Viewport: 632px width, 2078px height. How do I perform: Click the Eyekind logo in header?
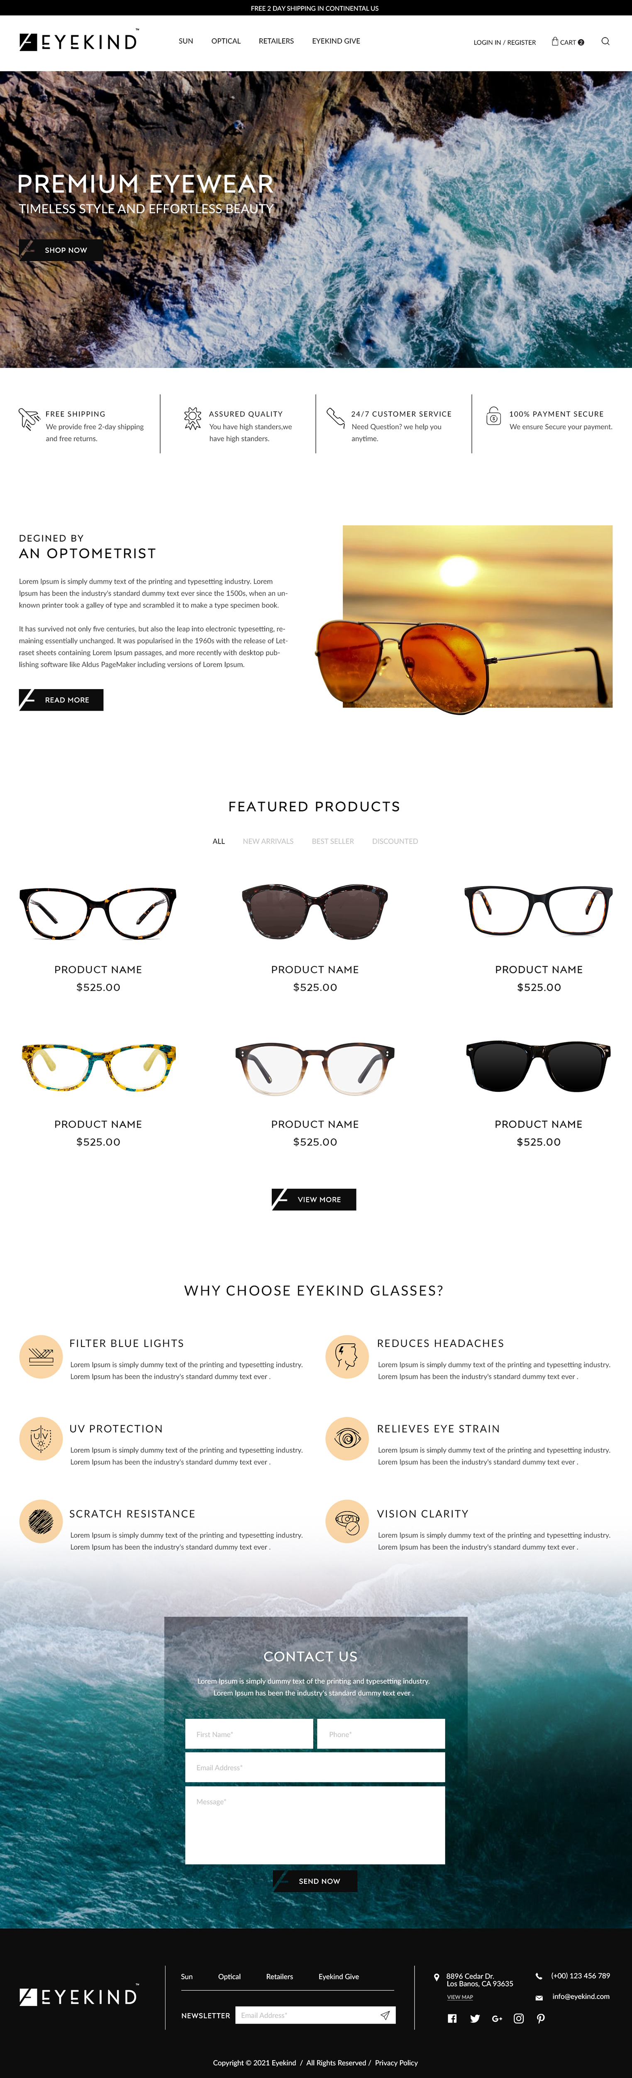click(79, 40)
